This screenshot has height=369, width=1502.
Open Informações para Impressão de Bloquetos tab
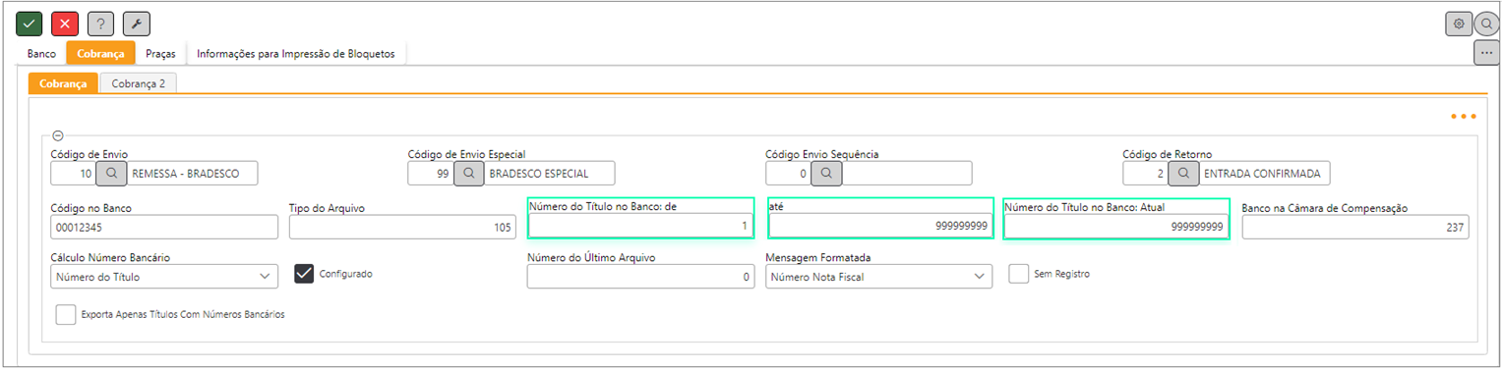tap(296, 54)
